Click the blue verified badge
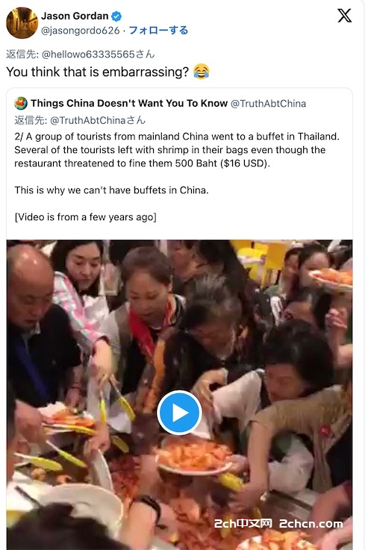The height and width of the screenshot is (550, 365). pyautogui.click(x=116, y=16)
